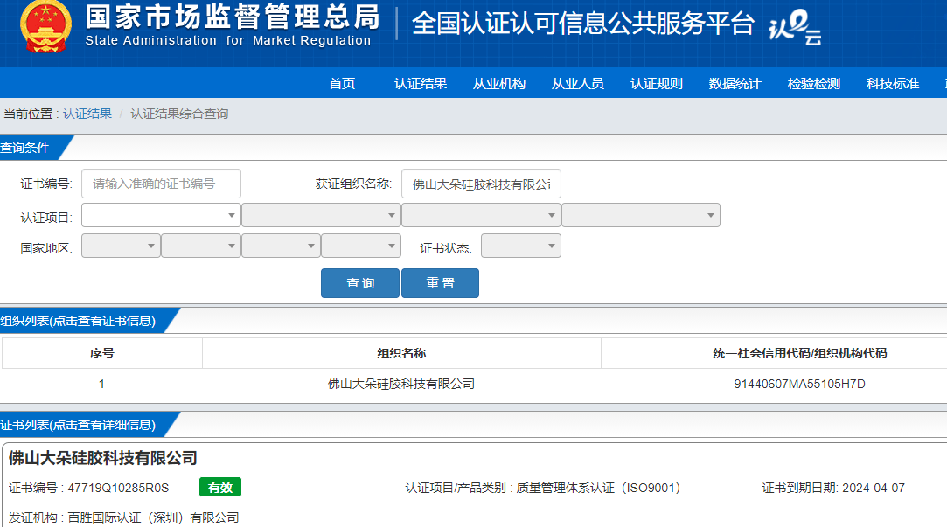Click the 科技标准 menu item
The width and height of the screenshot is (947, 527).
(x=893, y=84)
